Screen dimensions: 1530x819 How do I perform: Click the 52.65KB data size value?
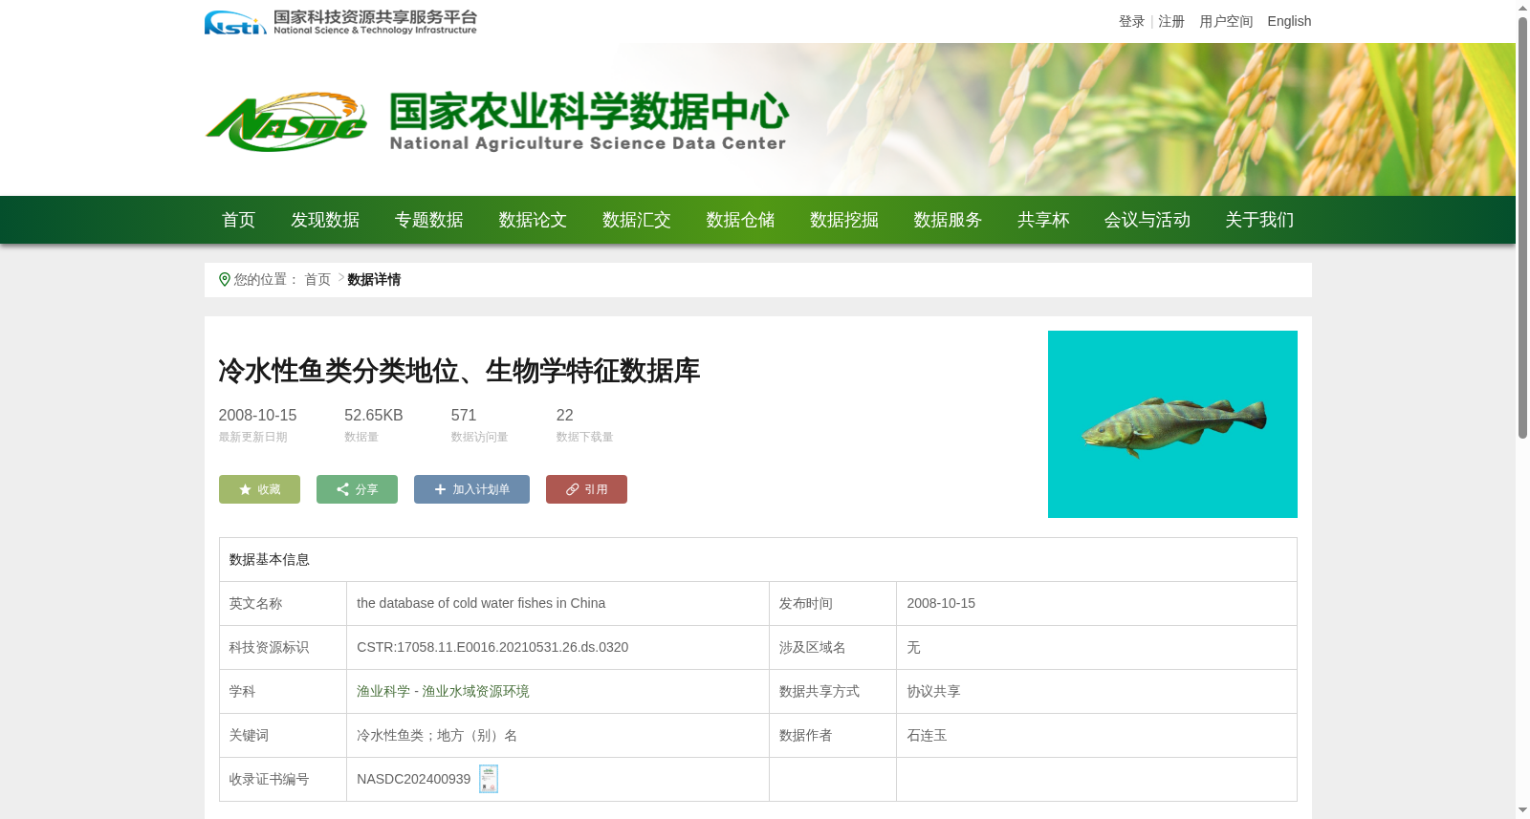pyautogui.click(x=374, y=415)
